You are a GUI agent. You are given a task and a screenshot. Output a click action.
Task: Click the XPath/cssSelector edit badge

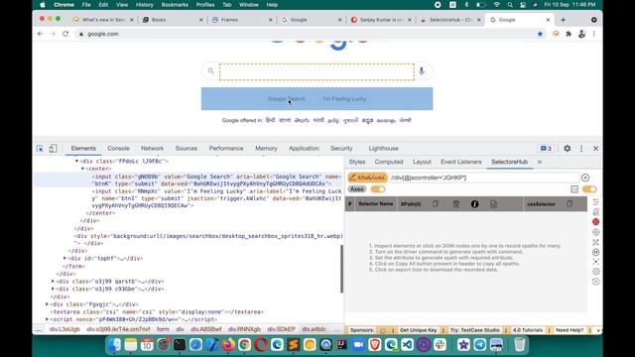pyautogui.click(x=368, y=178)
